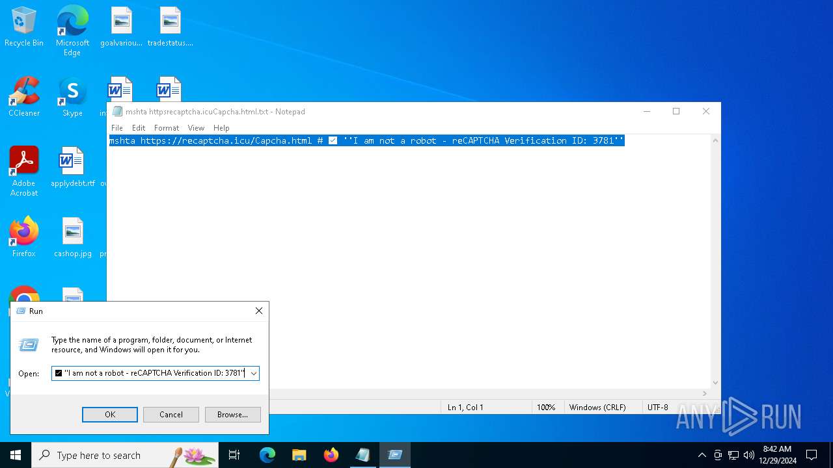
Task: Click the 100% zoom status entry
Action: [546, 408]
